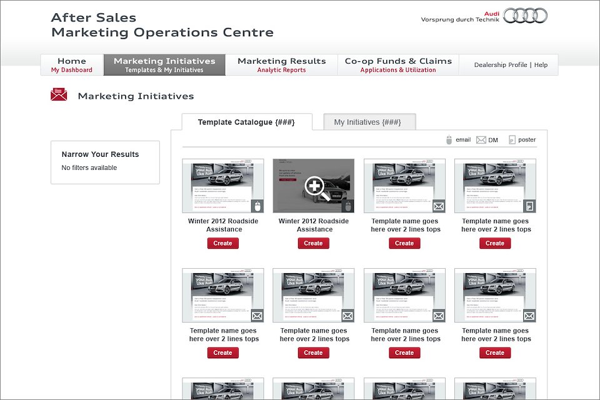Click 'After Sales Marketing Operations Centre' title
This screenshot has width=600, height=400.
coord(162,25)
